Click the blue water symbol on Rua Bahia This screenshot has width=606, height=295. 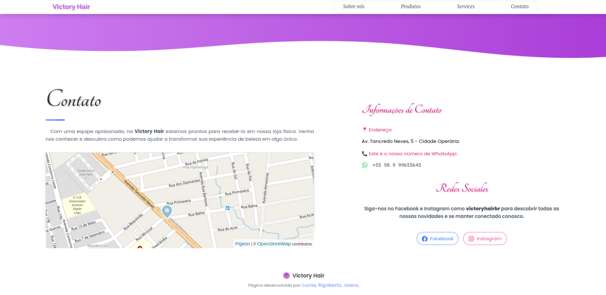tap(227, 208)
